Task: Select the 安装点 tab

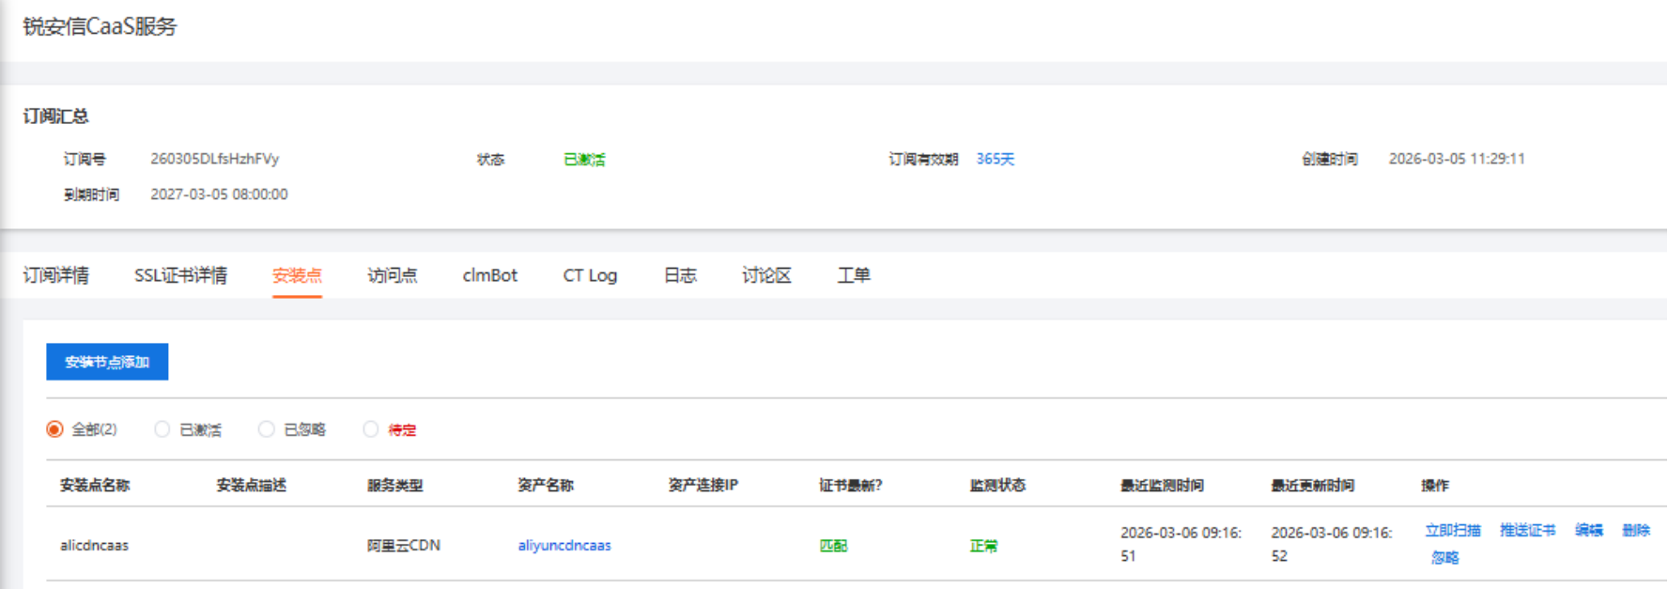Action: [x=297, y=275]
